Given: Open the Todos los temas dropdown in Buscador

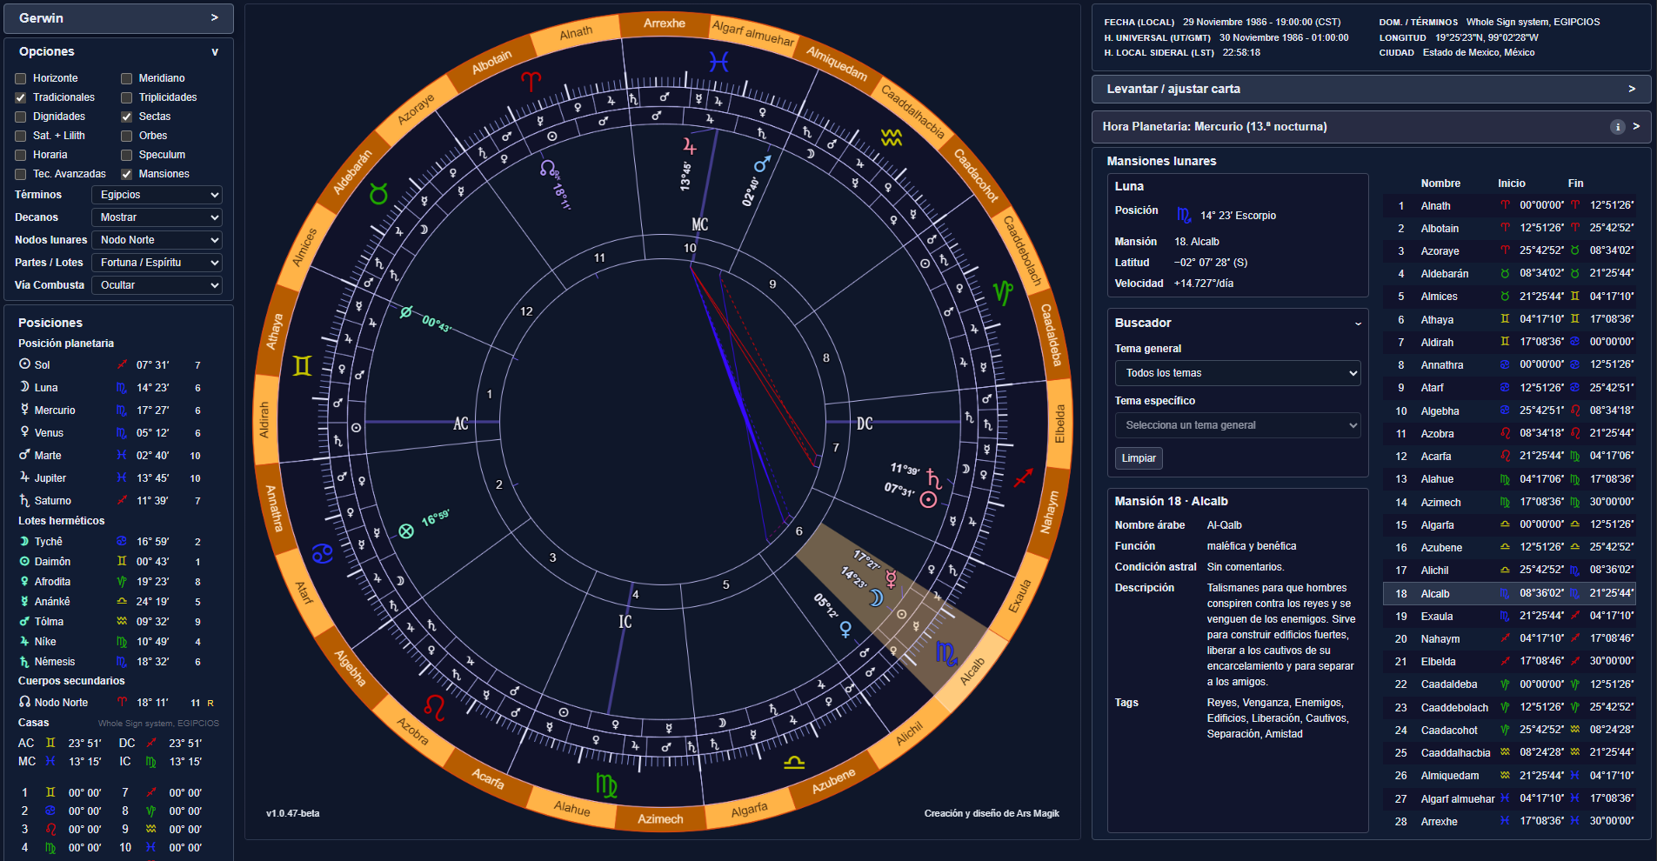Looking at the screenshot, I should point(1237,372).
